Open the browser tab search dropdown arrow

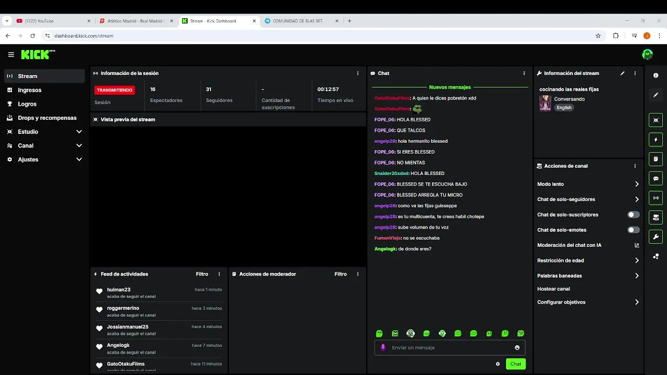click(x=7, y=21)
